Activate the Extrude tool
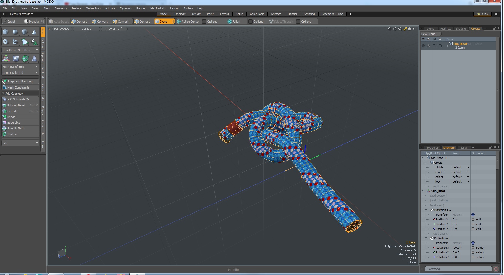The height and width of the screenshot is (275, 504). 20,111
